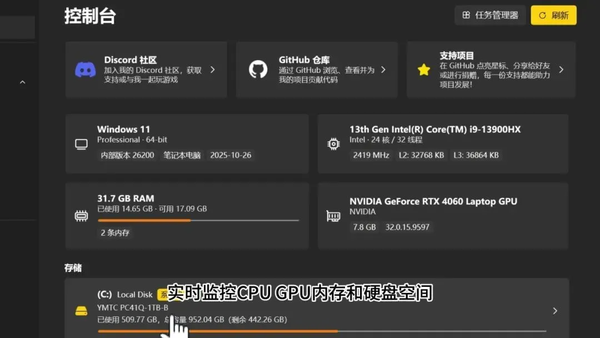
Task: Click the GitHub 仓库 card title
Action: tap(304, 60)
